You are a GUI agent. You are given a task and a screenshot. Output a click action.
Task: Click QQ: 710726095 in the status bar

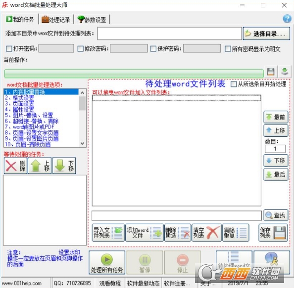click(72, 283)
